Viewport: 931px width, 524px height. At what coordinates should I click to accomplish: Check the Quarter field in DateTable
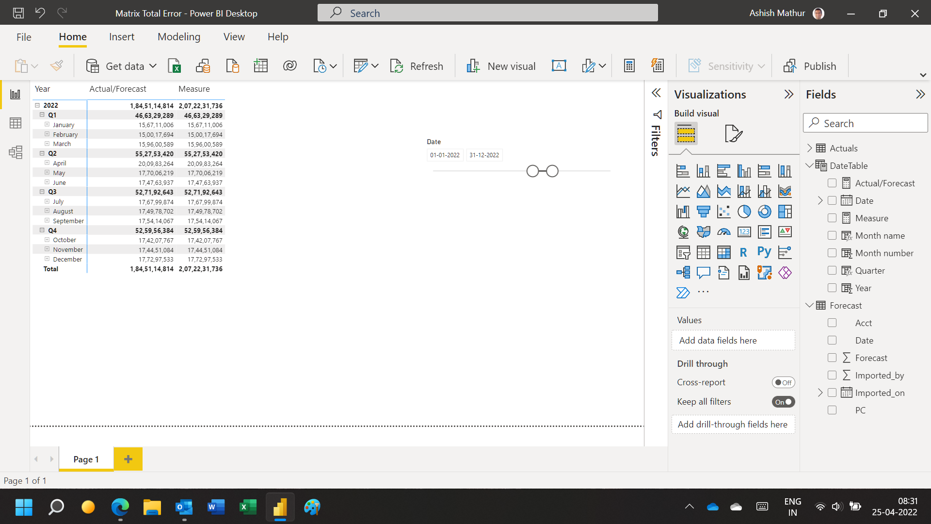coord(832,271)
